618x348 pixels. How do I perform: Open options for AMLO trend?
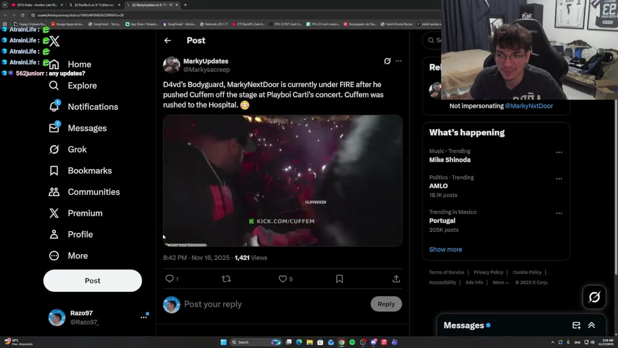(559, 178)
